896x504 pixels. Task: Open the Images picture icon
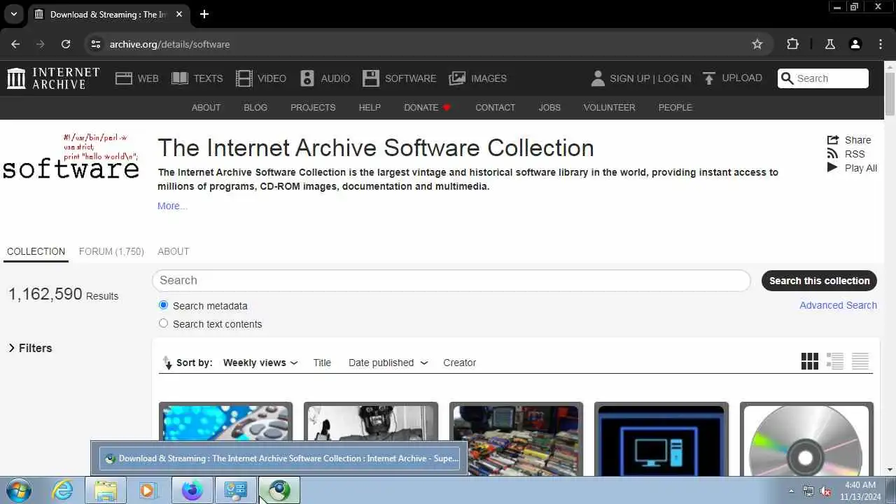click(457, 78)
